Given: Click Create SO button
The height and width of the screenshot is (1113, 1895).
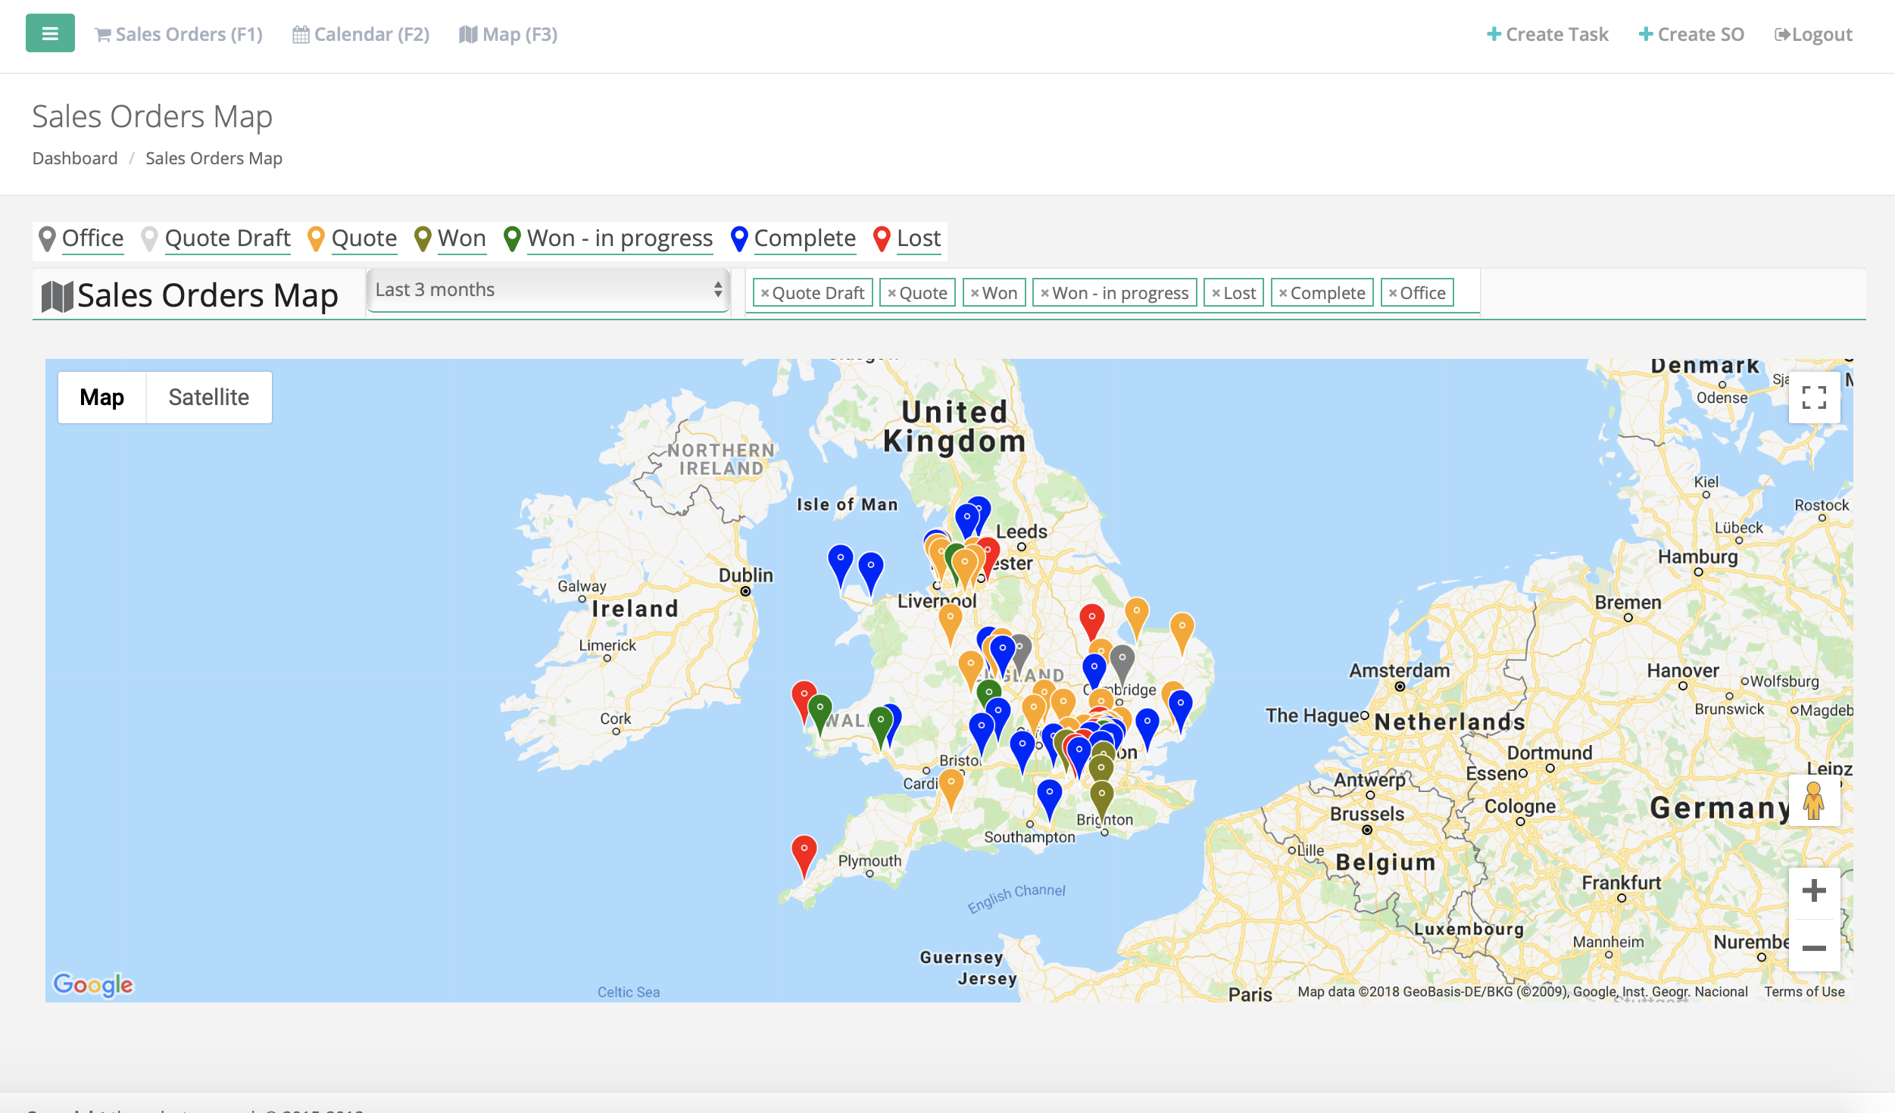Looking at the screenshot, I should tap(1691, 34).
